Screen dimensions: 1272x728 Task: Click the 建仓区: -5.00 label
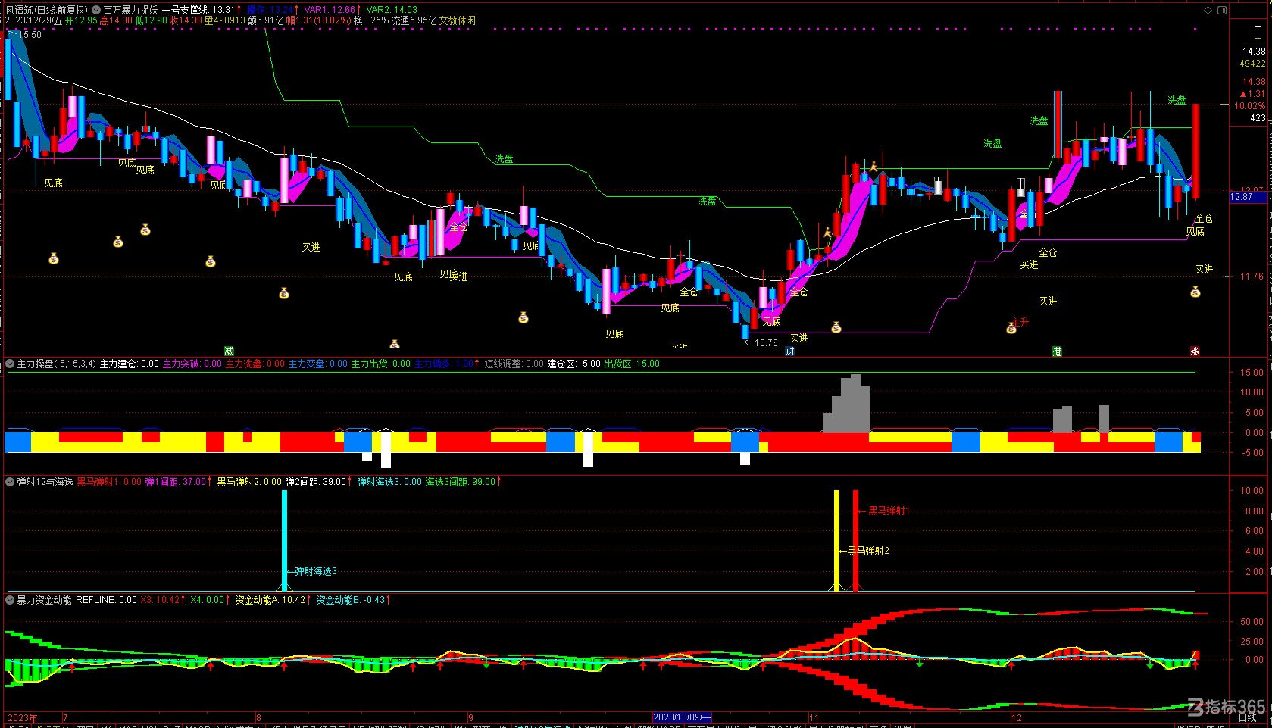pos(573,364)
